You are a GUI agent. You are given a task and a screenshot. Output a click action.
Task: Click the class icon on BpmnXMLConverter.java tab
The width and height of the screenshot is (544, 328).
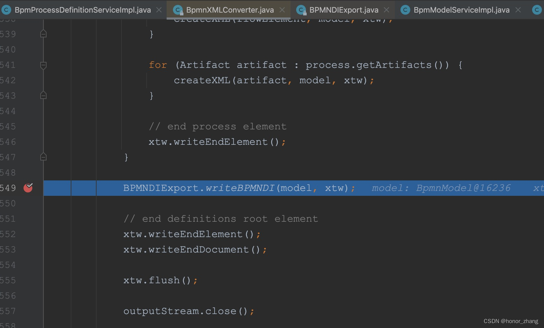(178, 10)
